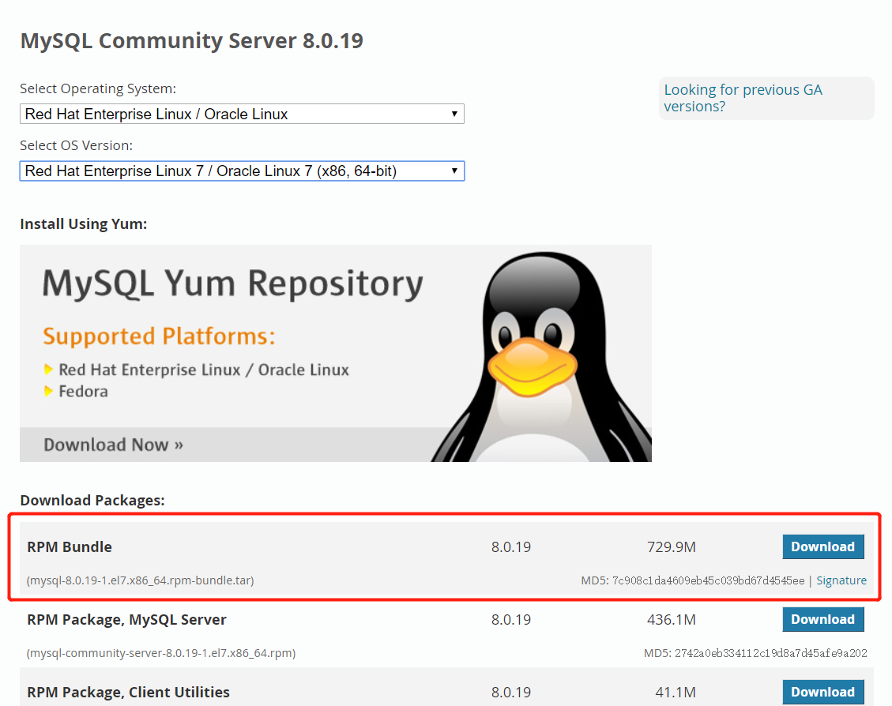This screenshot has width=892, height=706.
Task: Click the dropdown arrow on the OS selector
Action: 454,114
